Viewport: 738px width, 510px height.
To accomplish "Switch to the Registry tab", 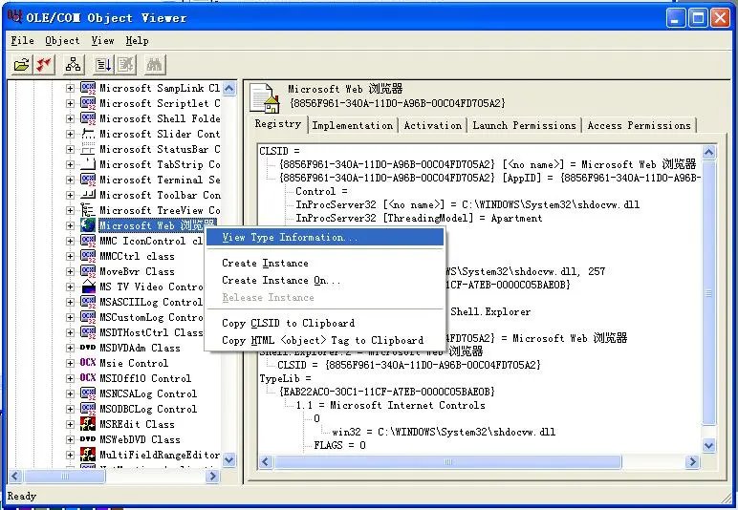I will pyautogui.click(x=278, y=123).
